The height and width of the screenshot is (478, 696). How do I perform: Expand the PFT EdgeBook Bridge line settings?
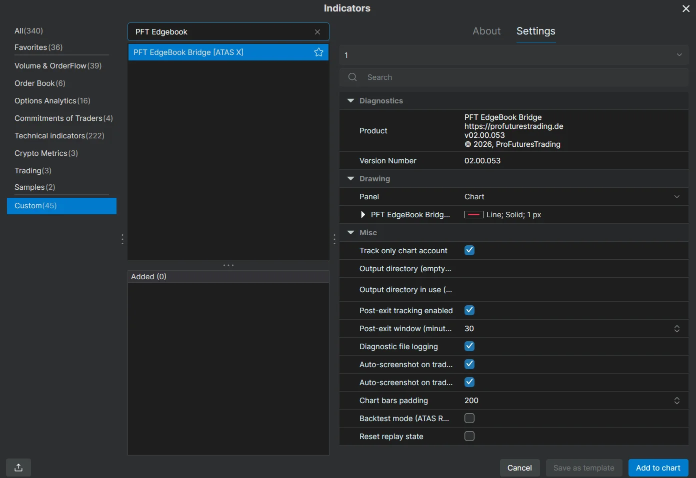[x=363, y=214]
